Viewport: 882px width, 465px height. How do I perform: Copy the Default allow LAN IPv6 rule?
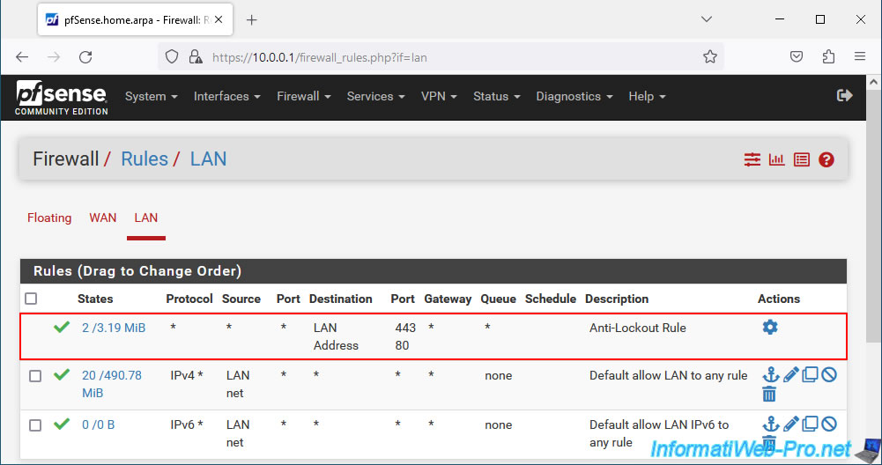click(x=810, y=424)
